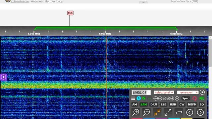This screenshot has height=119, width=212.
Task: Page waterfall right with circled right arrow
Action: pyautogui.click(x=200, y=112)
